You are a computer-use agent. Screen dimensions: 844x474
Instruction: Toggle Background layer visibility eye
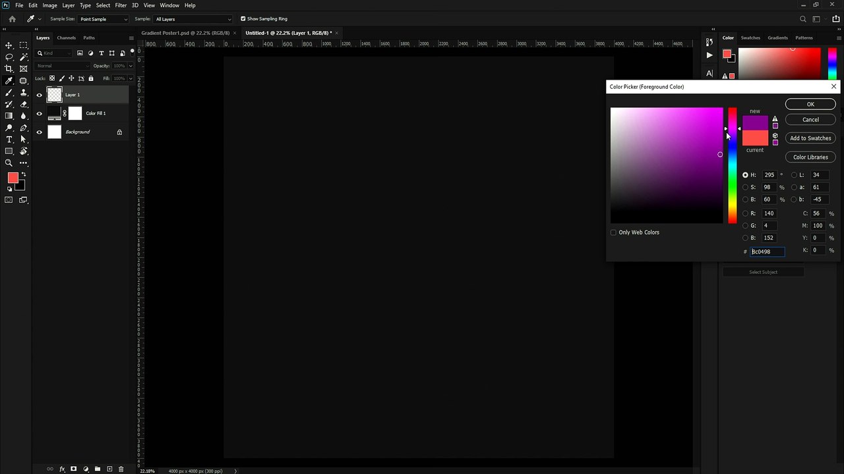(x=39, y=132)
